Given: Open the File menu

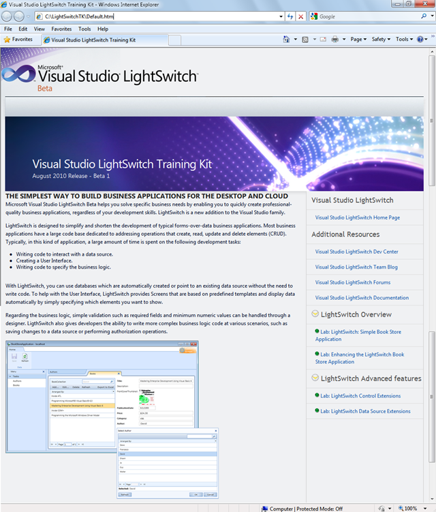Looking at the screenshot, I should (8, 29).
